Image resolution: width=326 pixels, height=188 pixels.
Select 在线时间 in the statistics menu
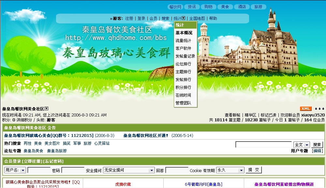point(183,95)
